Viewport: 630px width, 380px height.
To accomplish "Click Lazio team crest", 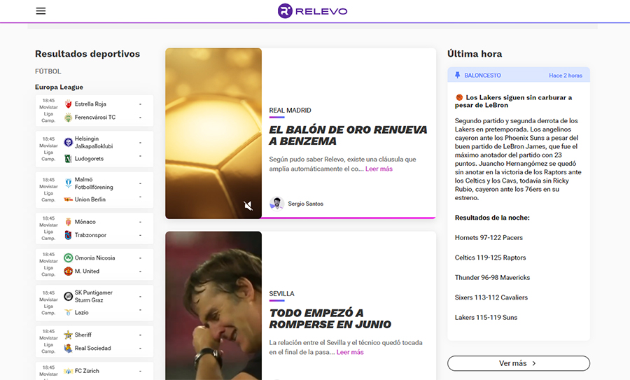I will coord(69,312).
